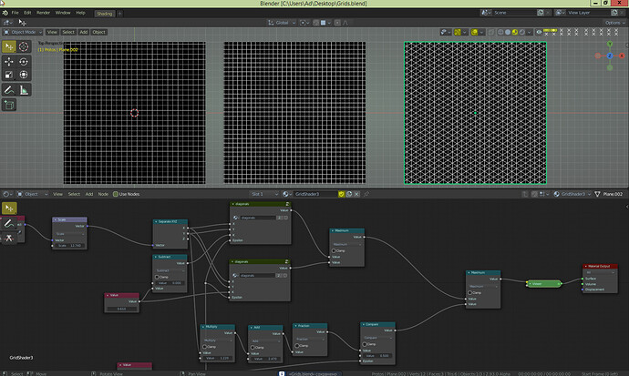Switch to solid viewport shading
629x376 pixels.
pyautogui.click(x=508, y=32)
